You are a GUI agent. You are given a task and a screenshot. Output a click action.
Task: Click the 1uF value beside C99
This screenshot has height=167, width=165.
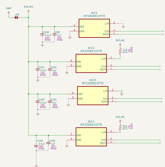click(59, 35)
